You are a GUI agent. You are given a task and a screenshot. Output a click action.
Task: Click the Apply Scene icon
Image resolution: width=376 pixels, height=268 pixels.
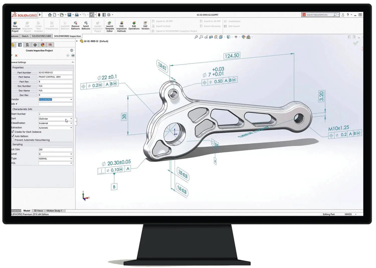(x=248, y=37)
